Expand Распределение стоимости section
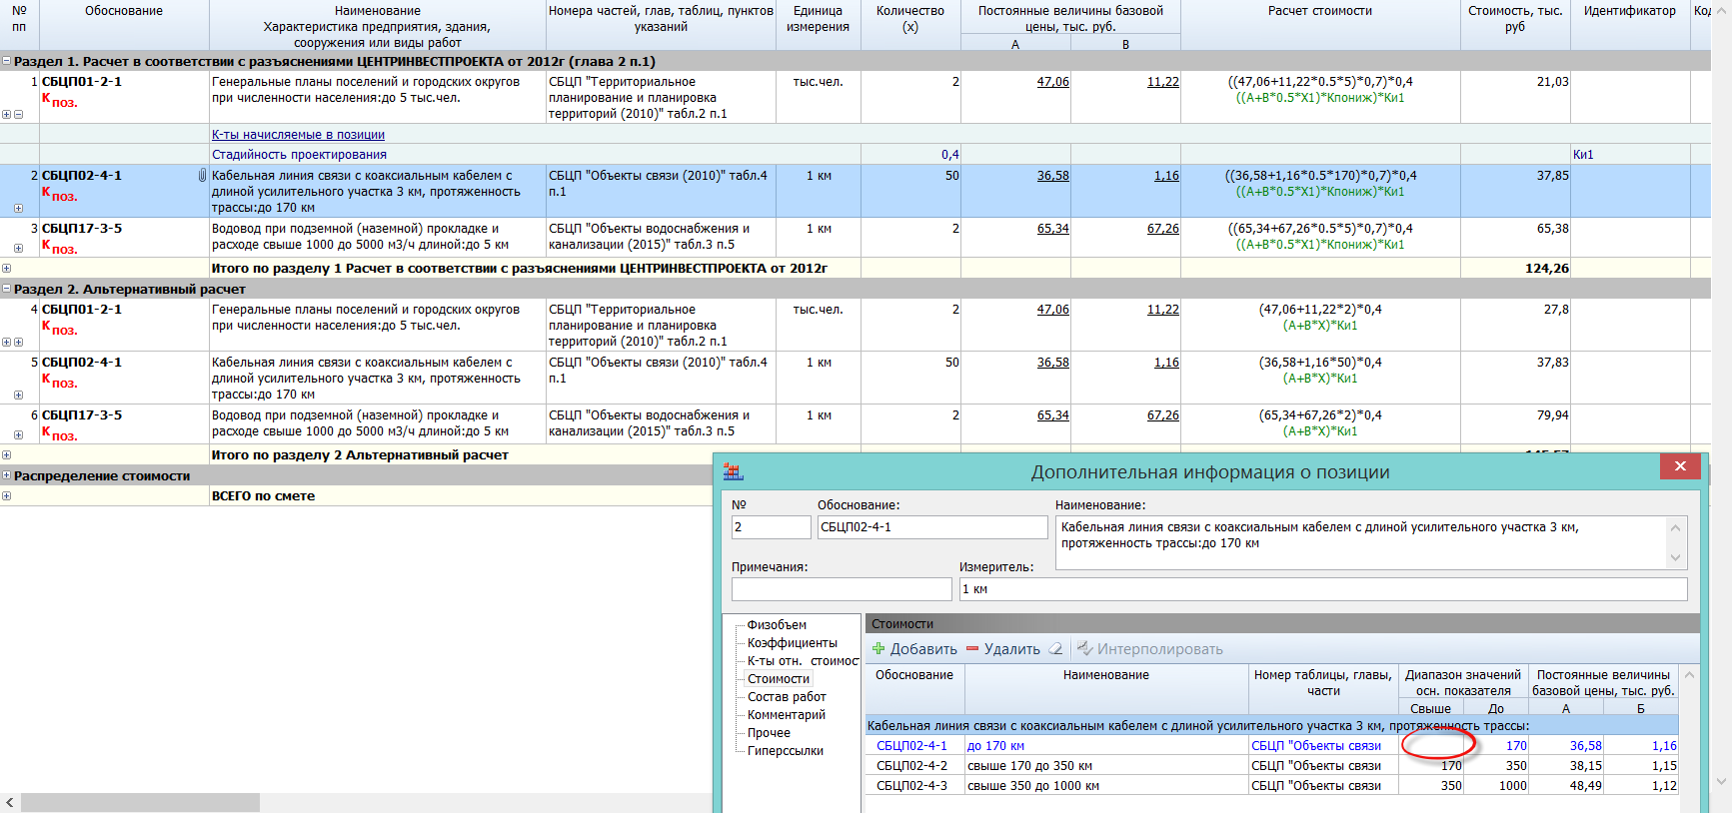1732x813 pixels. (x=7, y=475)
